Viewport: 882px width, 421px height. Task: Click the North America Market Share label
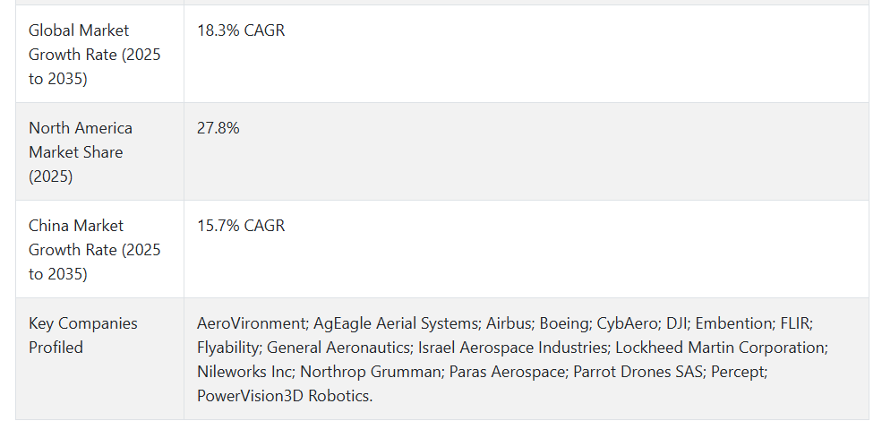coord(81,152)
